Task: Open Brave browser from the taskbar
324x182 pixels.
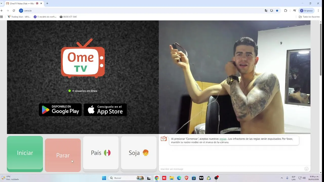Action: coord(186,178)
